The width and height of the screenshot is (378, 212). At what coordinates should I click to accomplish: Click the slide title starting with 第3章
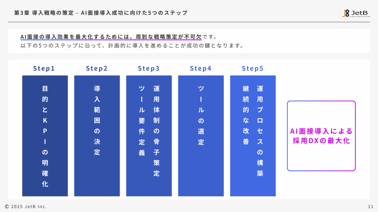pos(100,13)
